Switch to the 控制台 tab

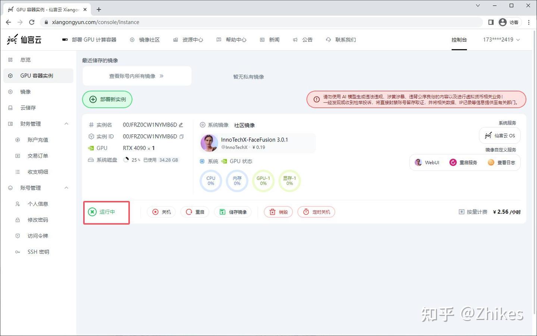[459, 40]
